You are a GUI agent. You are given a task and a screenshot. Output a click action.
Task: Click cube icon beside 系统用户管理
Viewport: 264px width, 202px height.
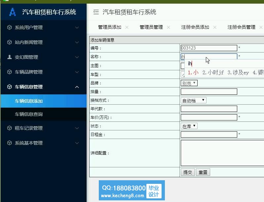tap(10, 27)
